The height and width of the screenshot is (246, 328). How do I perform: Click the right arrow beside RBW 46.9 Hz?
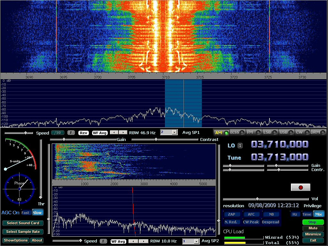click(123, 132)
